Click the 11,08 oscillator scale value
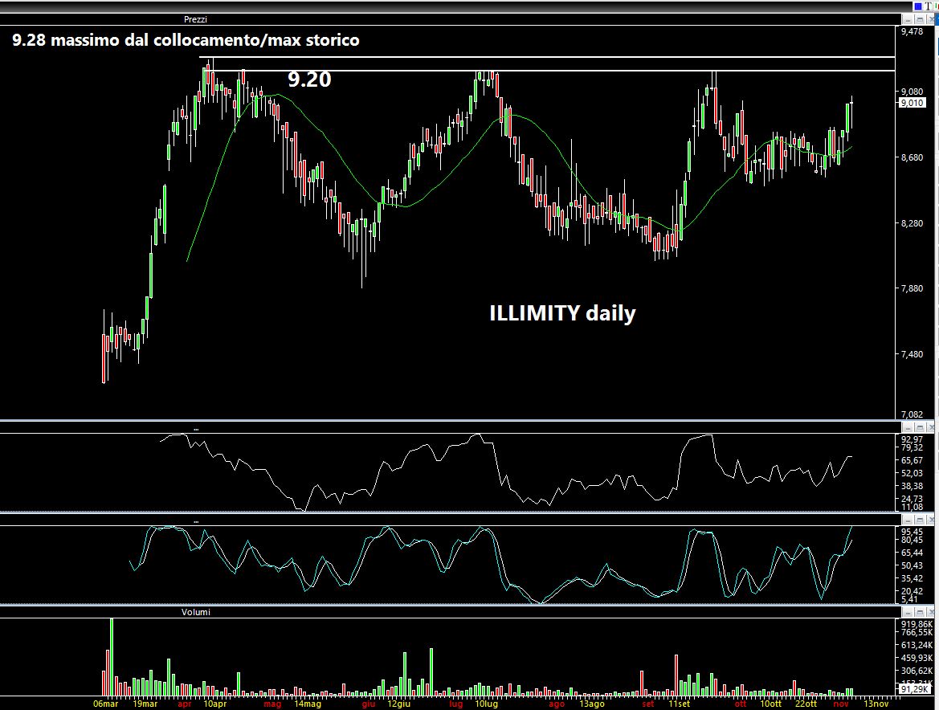The image size is (939, 710). point(912,507)
